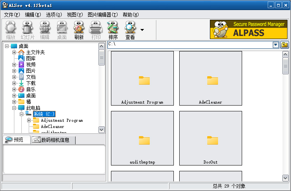Switch to the 预览 tab
Viewport: 291px width, 191px height.
coord(17,140)
